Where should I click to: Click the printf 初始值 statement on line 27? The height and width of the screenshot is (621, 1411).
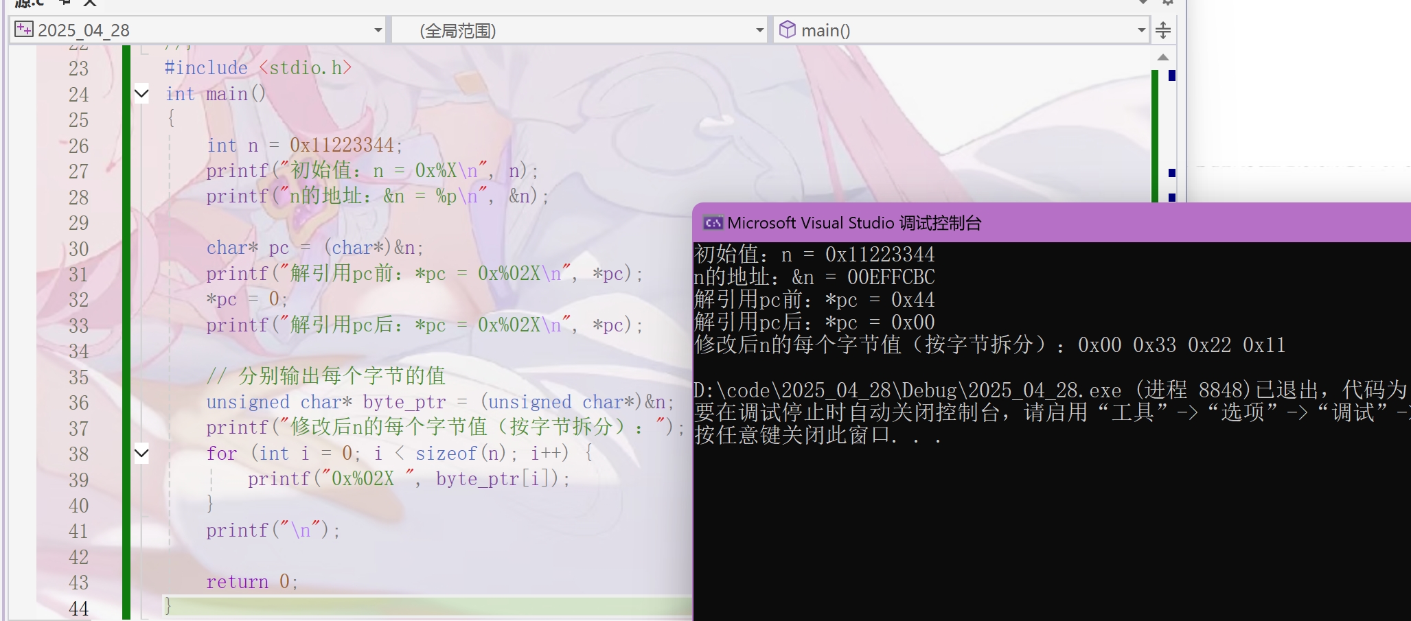372,170
